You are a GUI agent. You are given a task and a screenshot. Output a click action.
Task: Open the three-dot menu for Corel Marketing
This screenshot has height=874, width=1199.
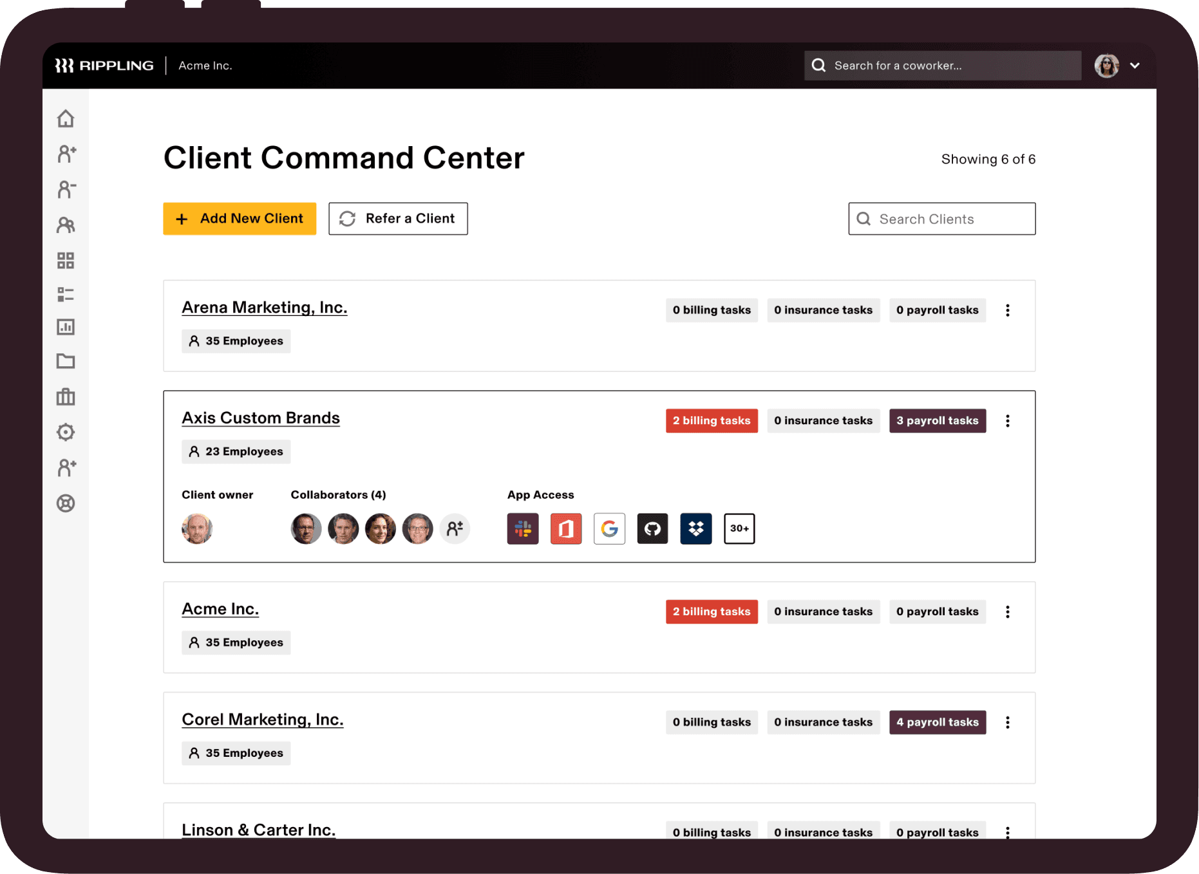click(1007, 722)
